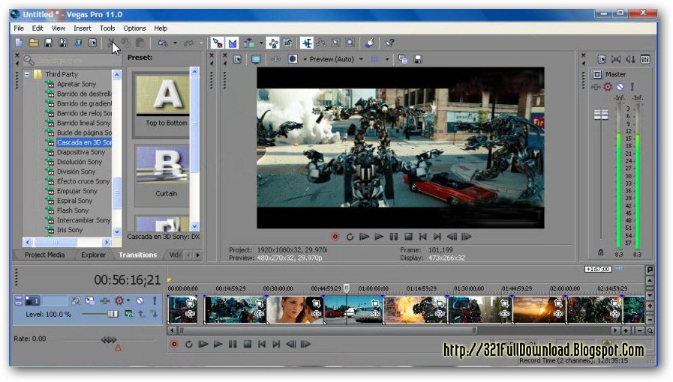Screen dimensions: 673x382
Task: Toggle Dim Output in the Master panel
Action: 630,59
